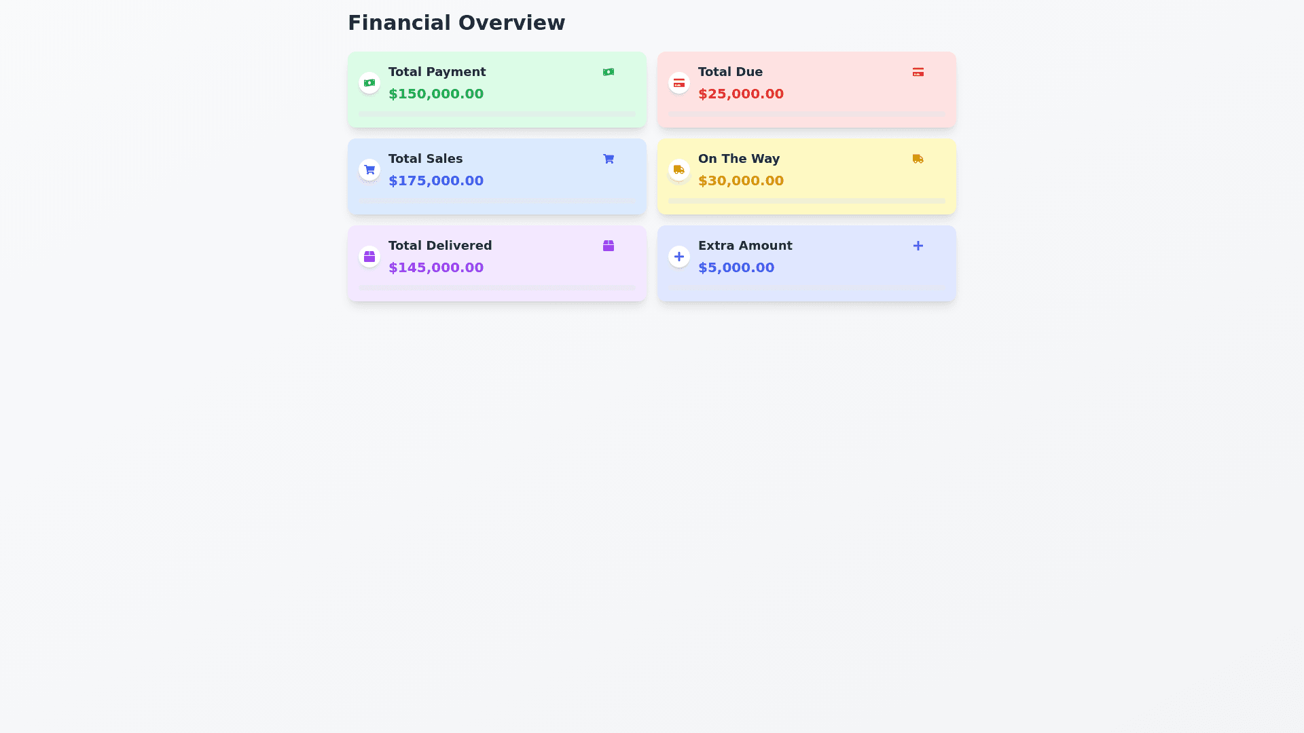The width and height of the screenshot is (1304, 733).
Task: Click the white circled cash icon on Total Payment
Action: tap(369, 83)
